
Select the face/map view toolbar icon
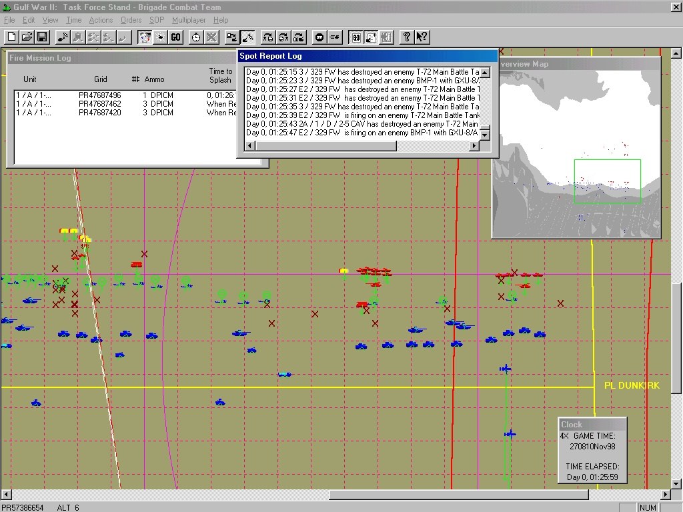point(145,37)
